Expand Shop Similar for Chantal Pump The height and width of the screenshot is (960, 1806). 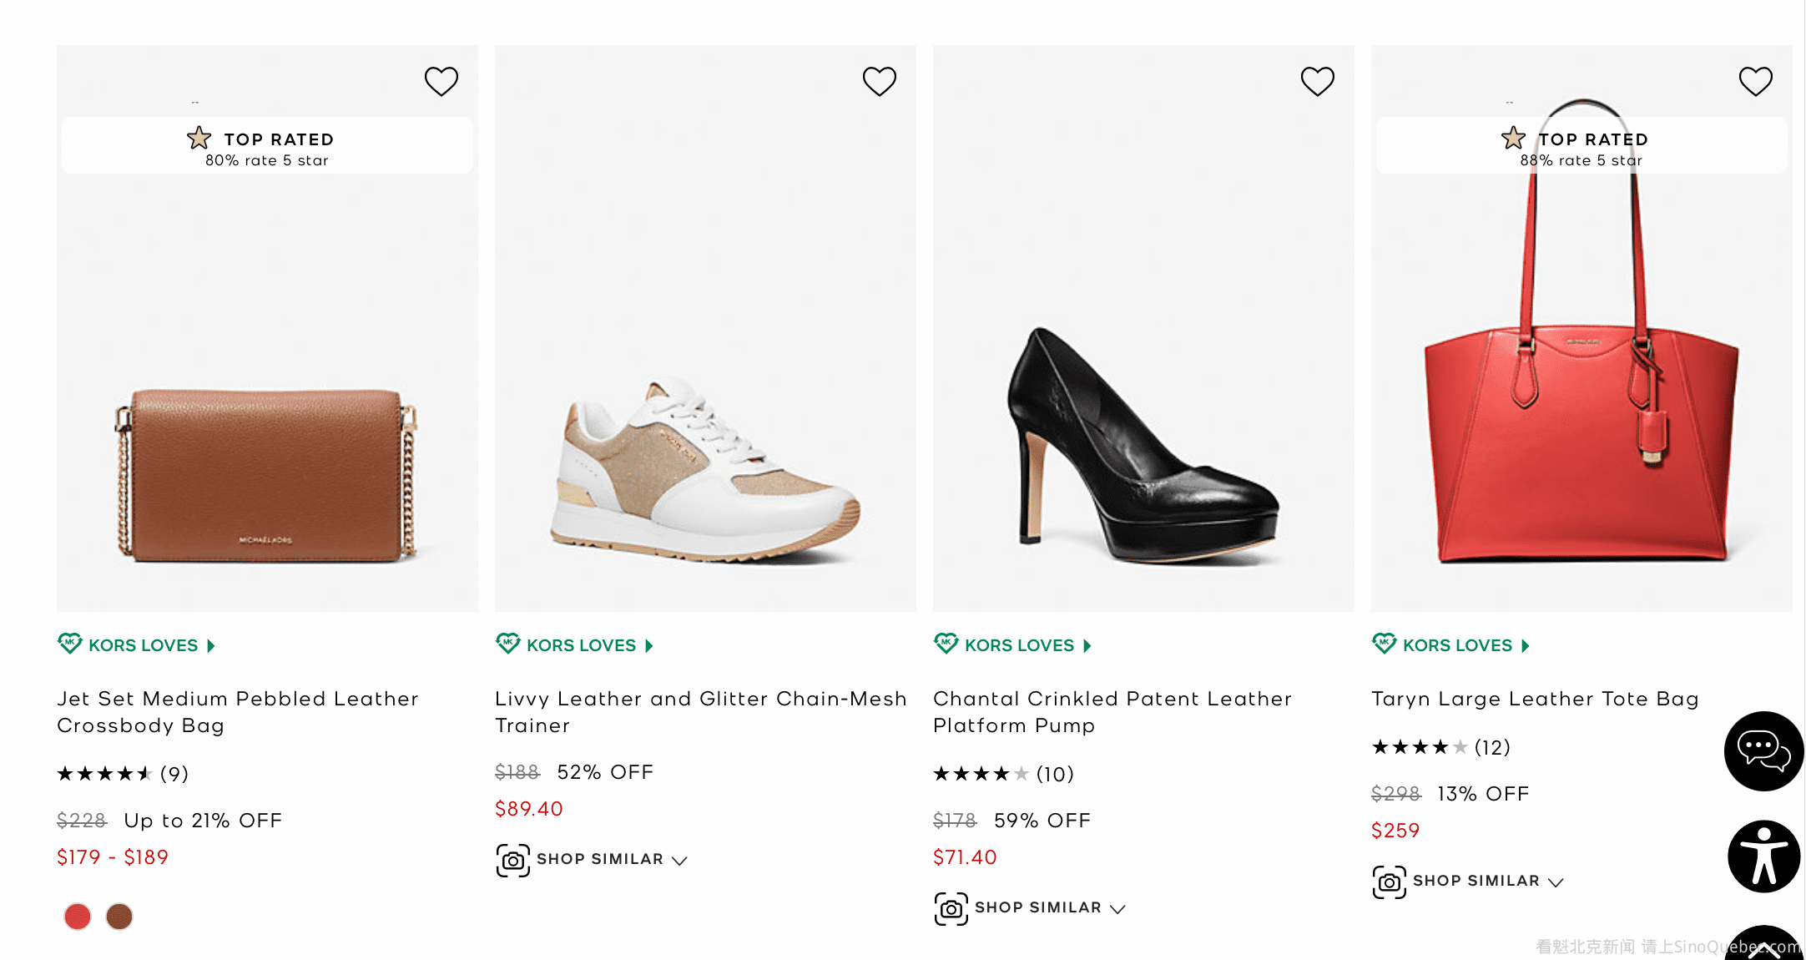pos(1049,908)
